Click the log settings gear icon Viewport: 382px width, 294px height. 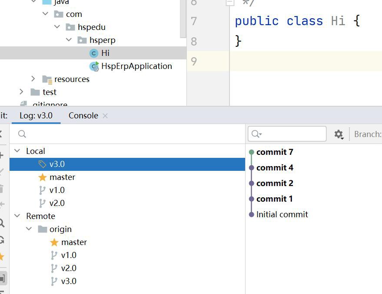click(x=339, y=134)
